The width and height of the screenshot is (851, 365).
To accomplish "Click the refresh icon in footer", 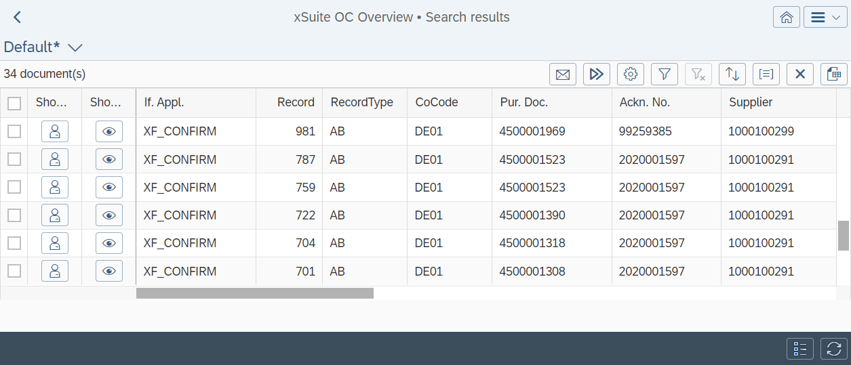I will tap(834, 349).
